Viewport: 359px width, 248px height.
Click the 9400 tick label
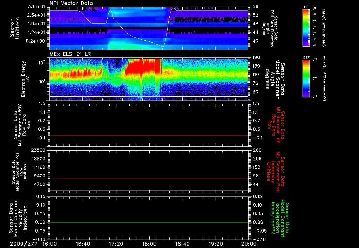click(x=40, y=176)
